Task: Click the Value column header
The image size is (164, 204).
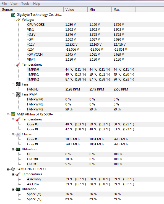Action: pyautogui.click(x=76, y=9)
